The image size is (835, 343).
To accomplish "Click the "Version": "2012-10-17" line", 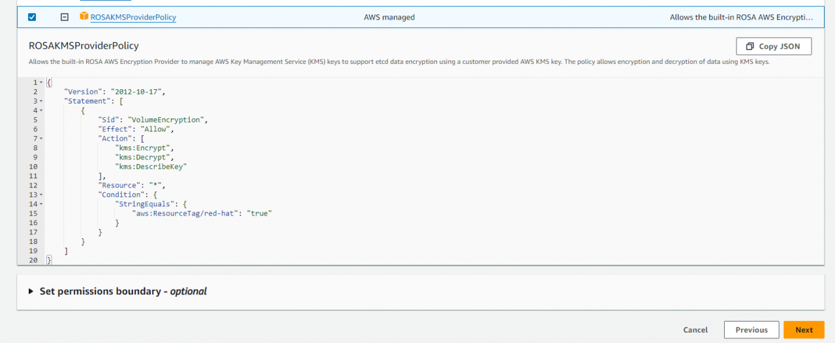I will point(114,92).
